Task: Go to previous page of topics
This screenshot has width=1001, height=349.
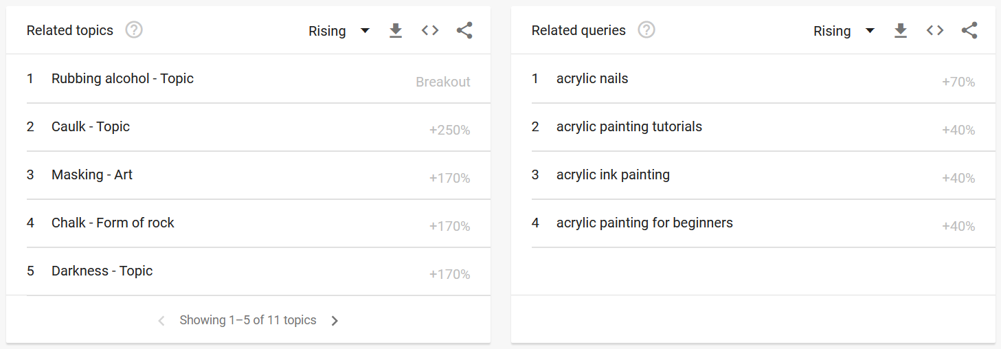Action: coord(161,321)
